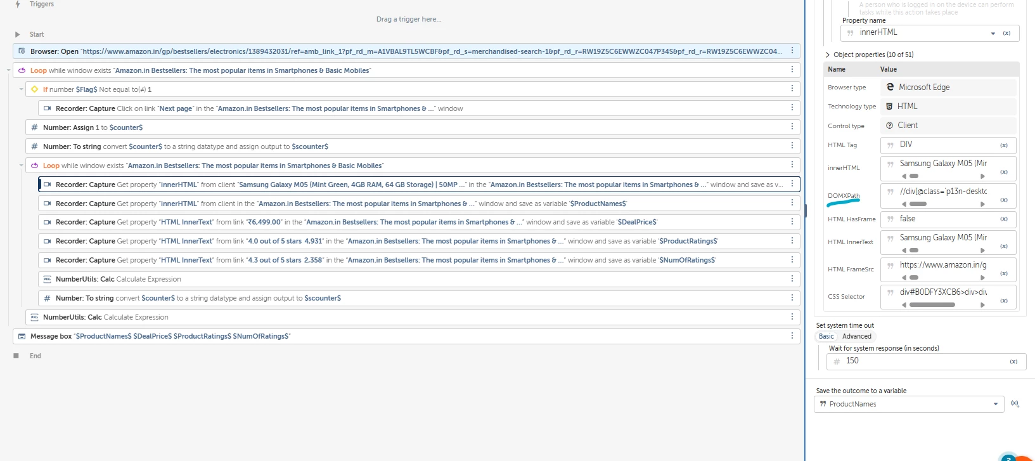Select the Message box action row
This screenshot has width=1035, height=461.
[x=406, y=336]
